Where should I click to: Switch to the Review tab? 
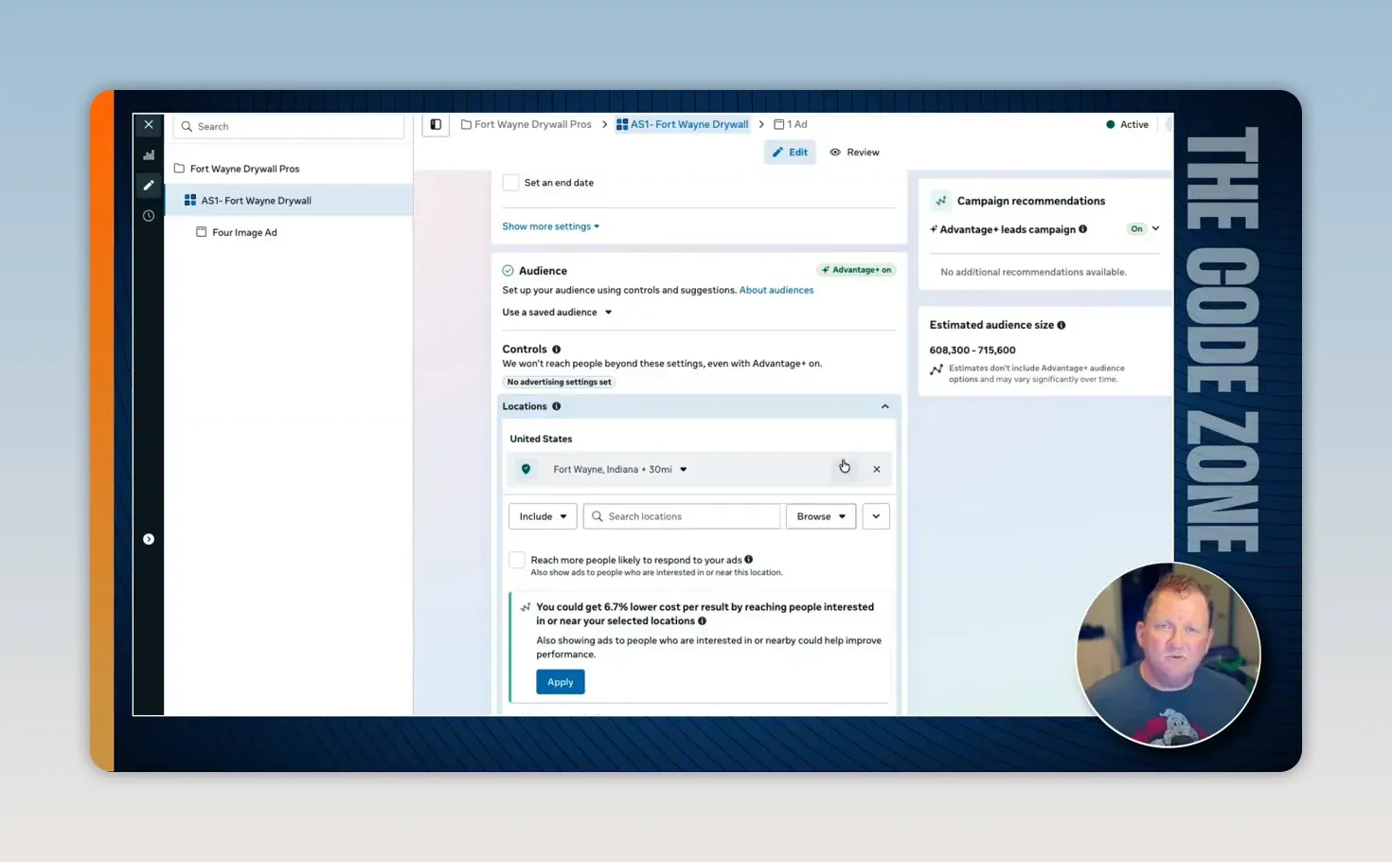[x=854, y=153]
